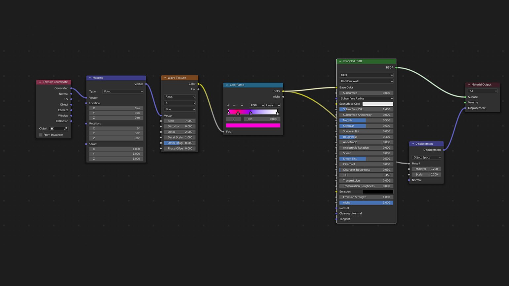Open the Object Space dropdown in Displacement

click(x=426, y=158)
